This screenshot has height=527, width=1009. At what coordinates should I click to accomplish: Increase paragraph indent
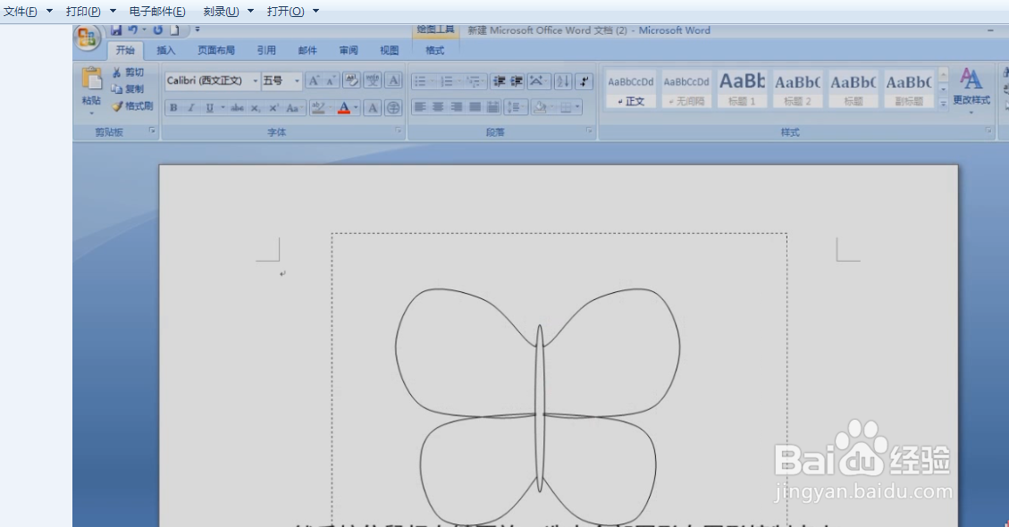[516, 81]
